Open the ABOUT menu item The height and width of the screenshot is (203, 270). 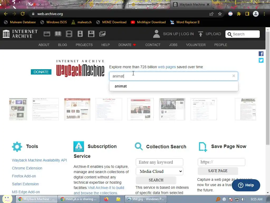tap(44, 45)
